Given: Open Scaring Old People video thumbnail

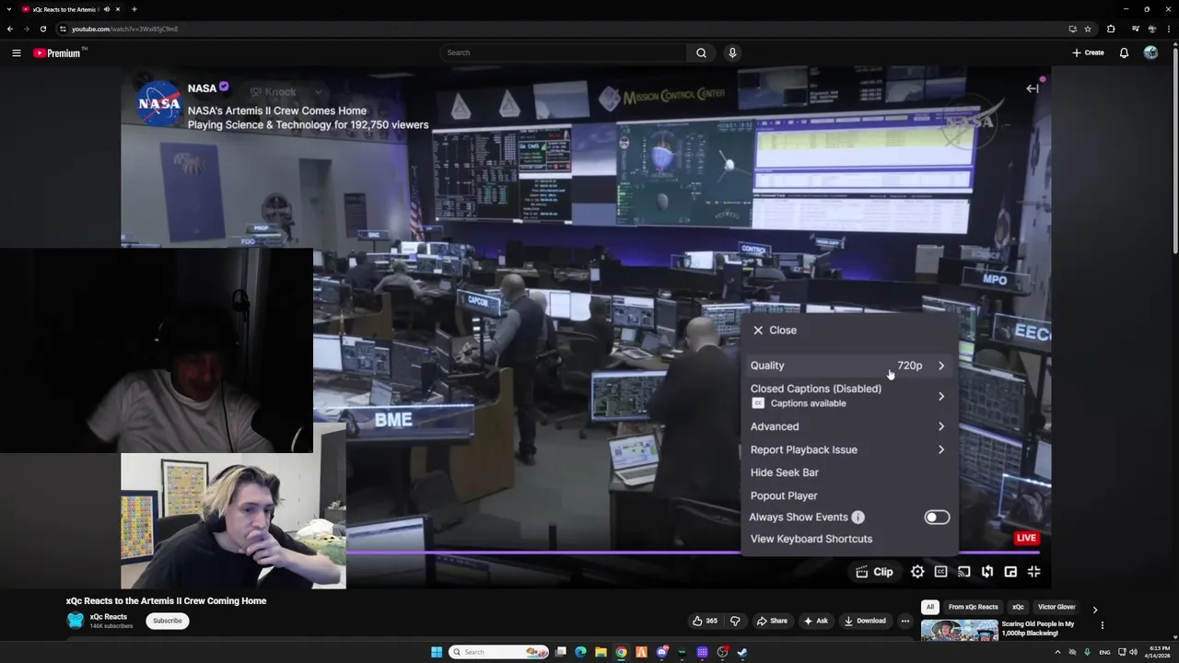Looking at the screenshot, I should pyautogui.click(x=959, y=630).
